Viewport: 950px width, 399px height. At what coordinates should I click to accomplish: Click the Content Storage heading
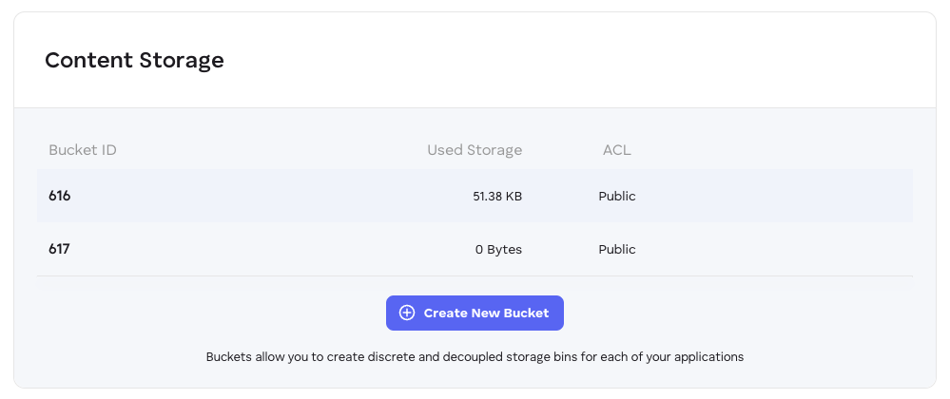tap(134, 61)
